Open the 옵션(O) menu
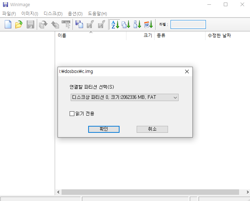250x201 pixels. pos(75,14)
